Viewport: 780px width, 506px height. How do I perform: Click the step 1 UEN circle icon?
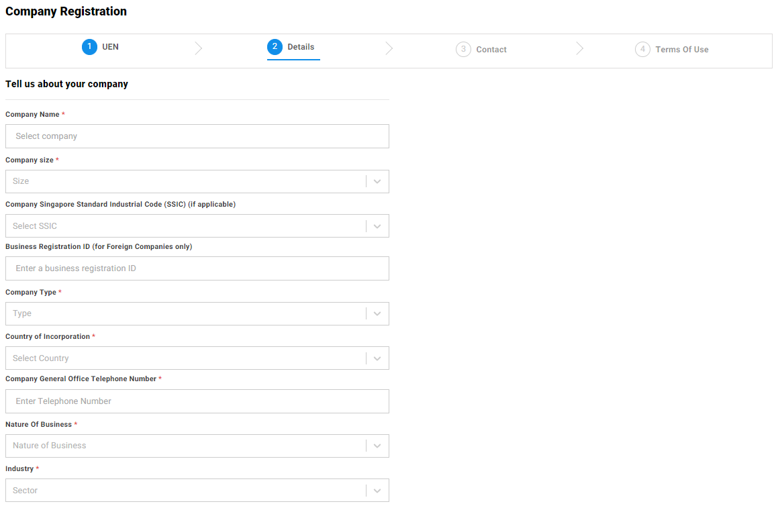(x=89, y=47)
